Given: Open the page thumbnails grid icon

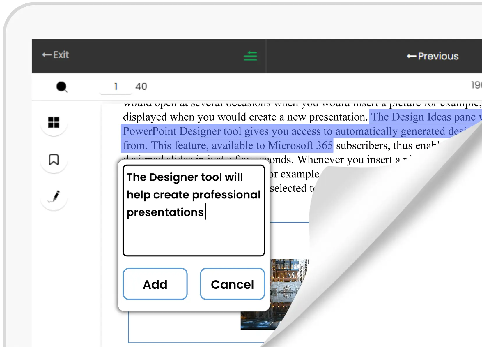Looking at the screenshot, I should (54, 122).
